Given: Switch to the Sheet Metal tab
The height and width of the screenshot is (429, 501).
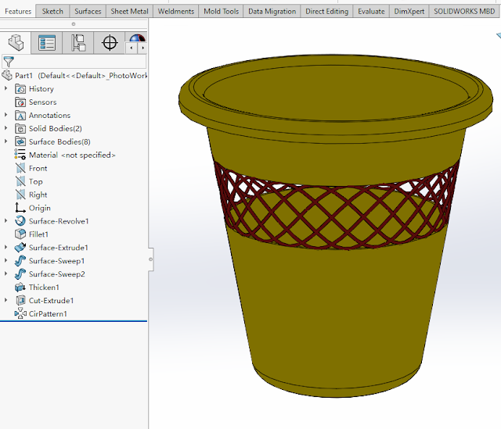Looking at the screenshot, I should 129,11.
